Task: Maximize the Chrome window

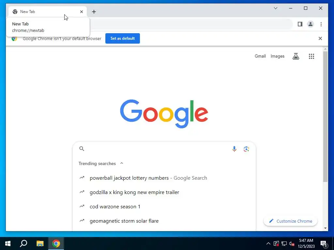Action: 305,8
